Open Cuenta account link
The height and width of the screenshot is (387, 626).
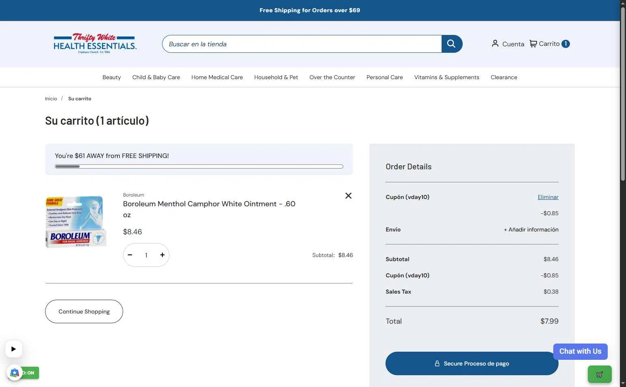pos(508,44)
